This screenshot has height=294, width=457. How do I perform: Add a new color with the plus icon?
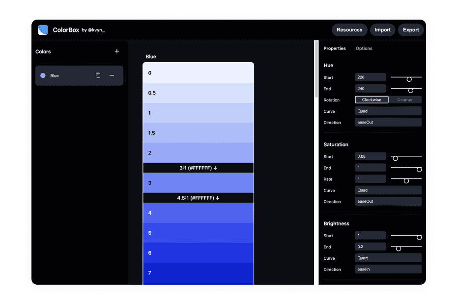(x=117, y=51)
